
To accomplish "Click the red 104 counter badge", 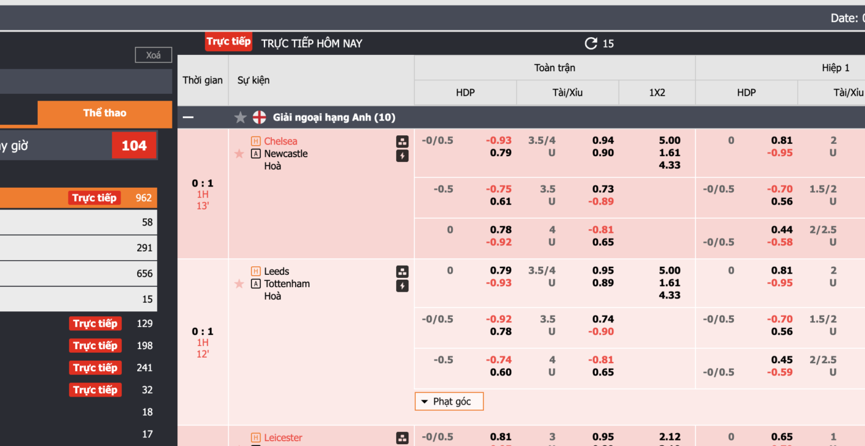I will (x=134, y=146).
